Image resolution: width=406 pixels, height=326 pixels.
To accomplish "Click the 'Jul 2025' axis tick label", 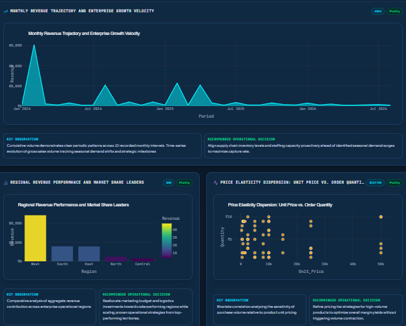I will 235,109.
